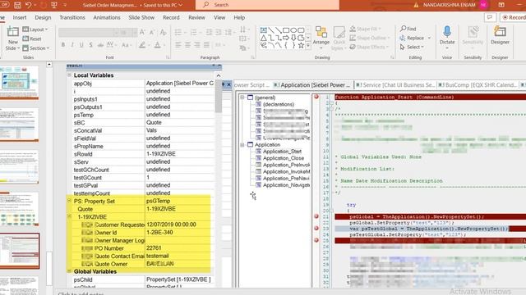The height and width of the screenshot is (295, 526).
Task: Reset the slide formatting
Action: [x=32, y=39]
